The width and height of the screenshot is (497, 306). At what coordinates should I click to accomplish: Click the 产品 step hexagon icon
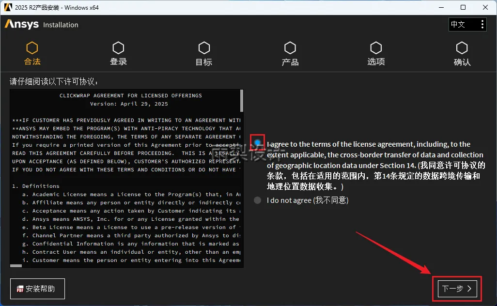click(290, 48)
